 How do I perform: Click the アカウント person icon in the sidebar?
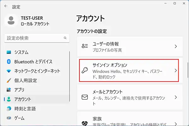pyautogui.click(x=9, y=99)
